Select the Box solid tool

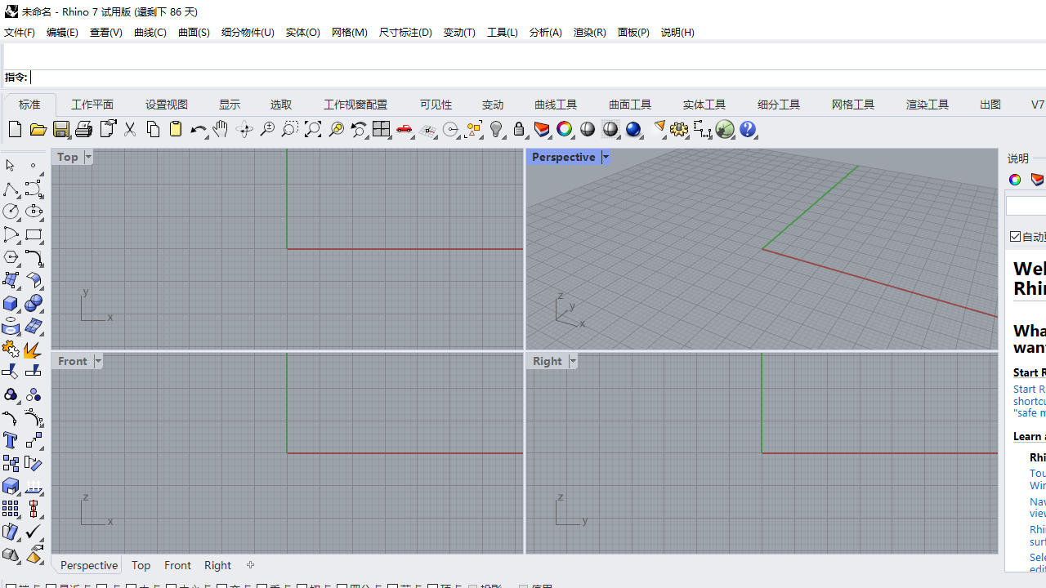click(x=11, y=304)
